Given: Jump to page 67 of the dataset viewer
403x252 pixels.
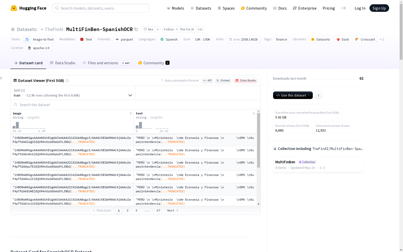Looking at the screenshot, I should [158, 210].
